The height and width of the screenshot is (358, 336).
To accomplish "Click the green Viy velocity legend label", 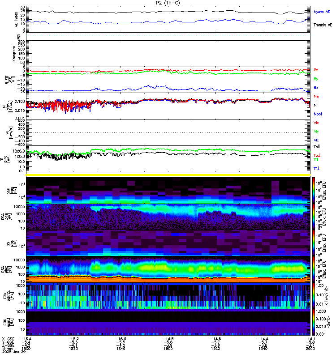I will click(x=316, y=132).
